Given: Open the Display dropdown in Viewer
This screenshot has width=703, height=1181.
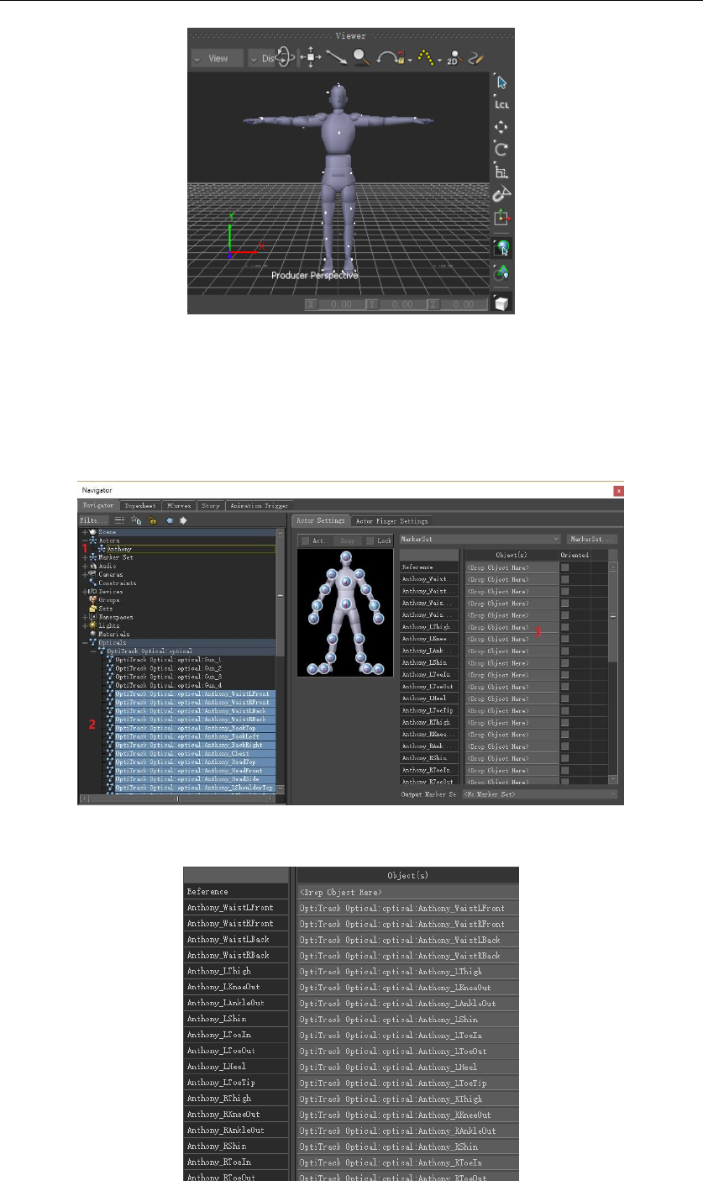Looking at the screenshot, I should [x=261, y=58].
